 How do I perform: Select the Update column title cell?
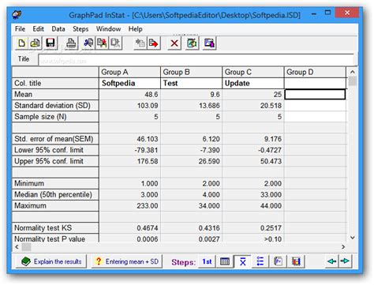[253, 83]
